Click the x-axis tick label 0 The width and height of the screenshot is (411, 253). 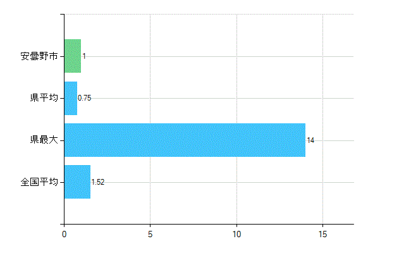pyautogui.click(x=64, y=234)
